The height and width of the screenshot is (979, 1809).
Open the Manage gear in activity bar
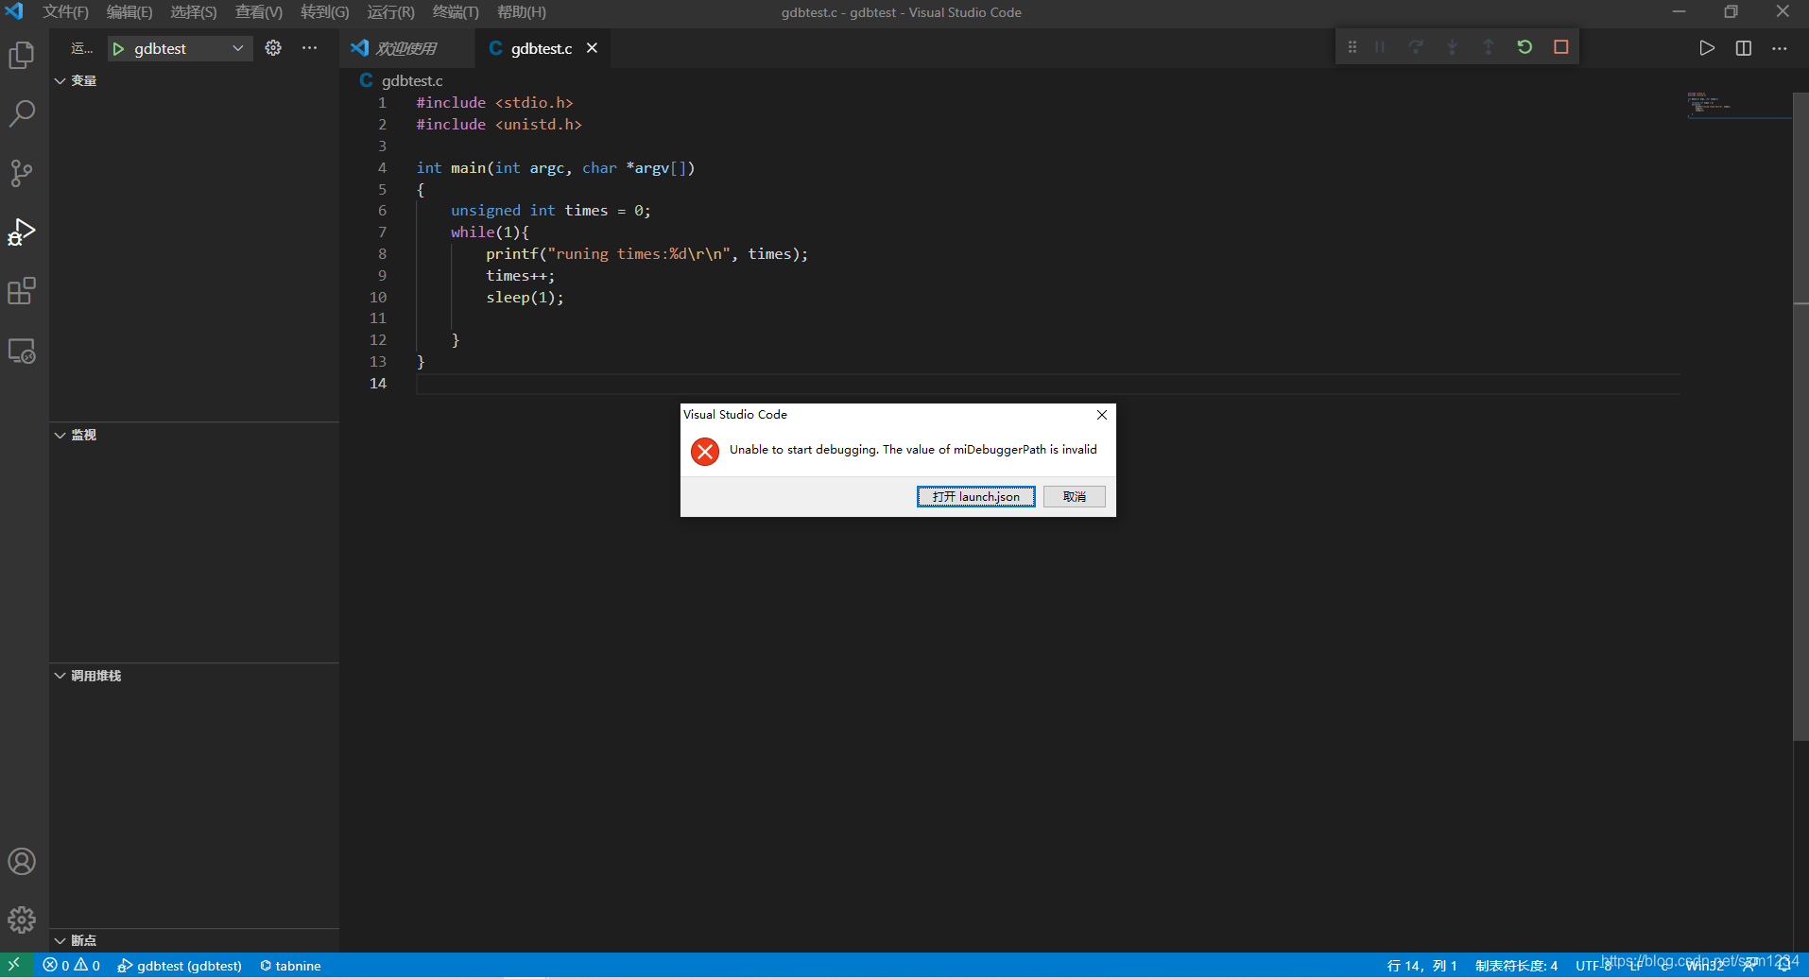[x=22, y=919]
